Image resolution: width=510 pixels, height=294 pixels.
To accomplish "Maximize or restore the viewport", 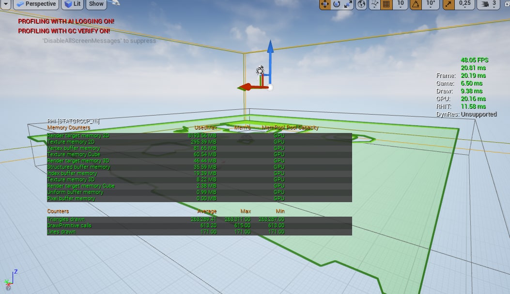I will click(507, 4).
